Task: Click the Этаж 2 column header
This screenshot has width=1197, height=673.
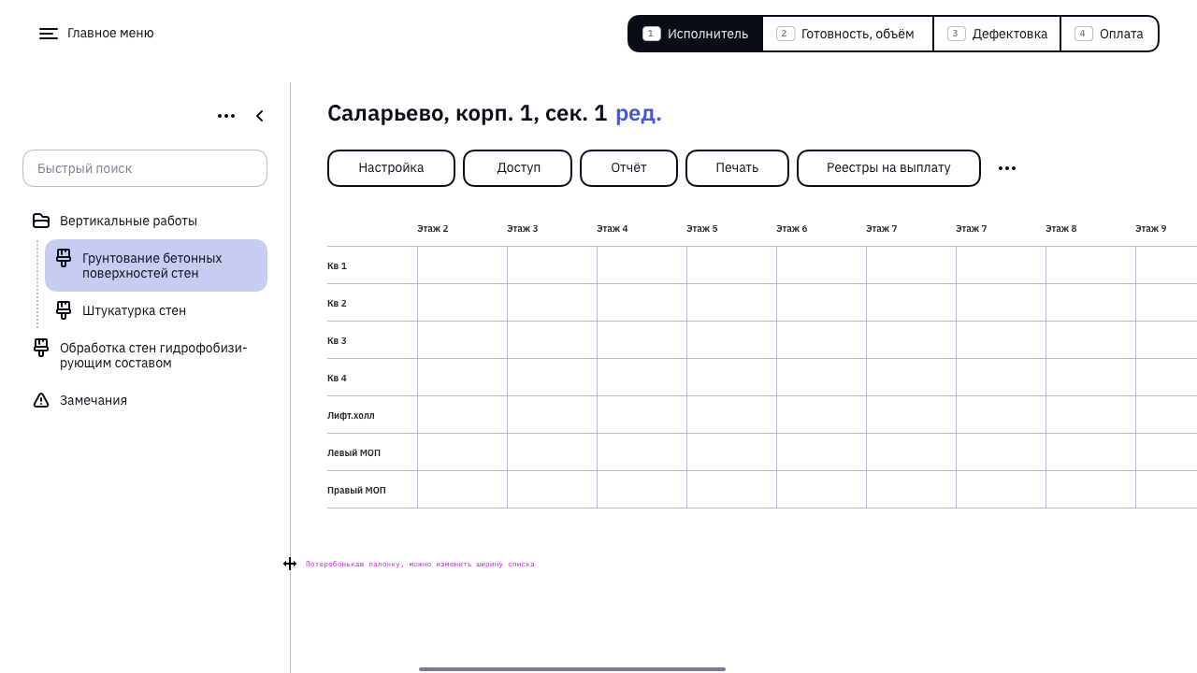Action: click(433, 229)
